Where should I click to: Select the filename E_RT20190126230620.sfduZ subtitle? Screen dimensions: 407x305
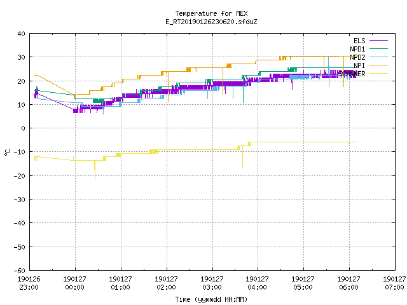211,22
